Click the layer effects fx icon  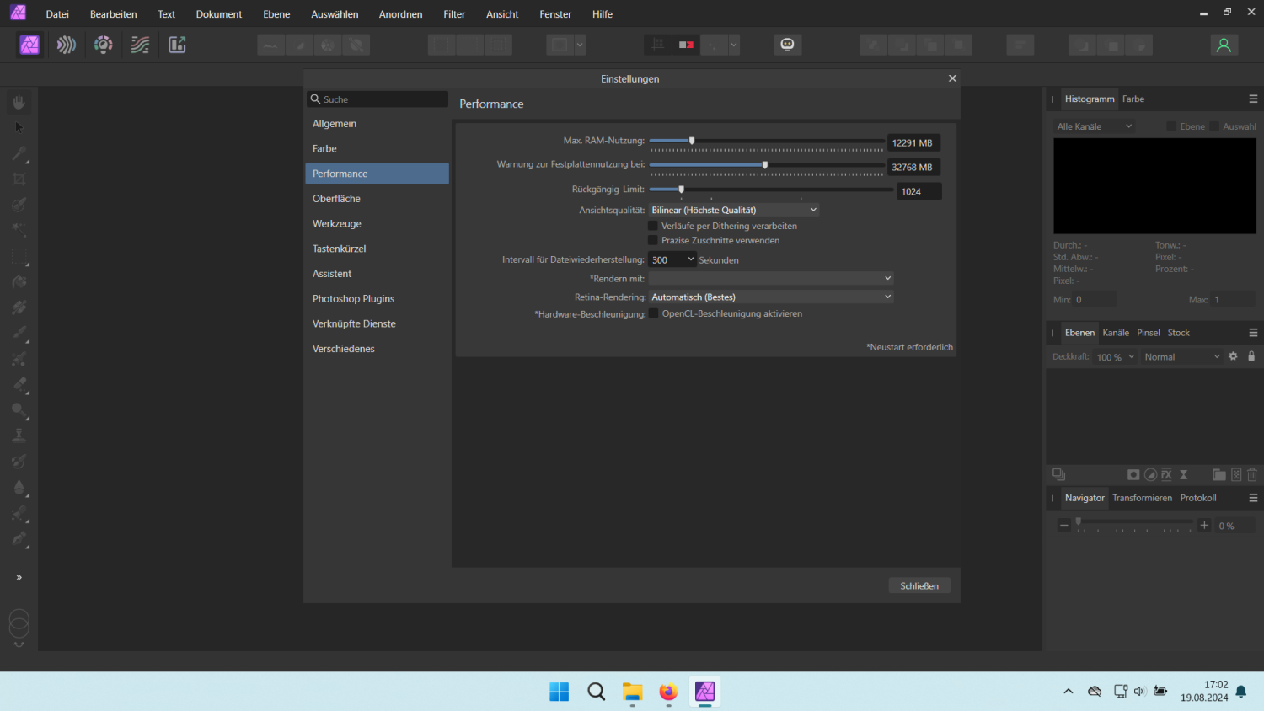(1166, 475)
